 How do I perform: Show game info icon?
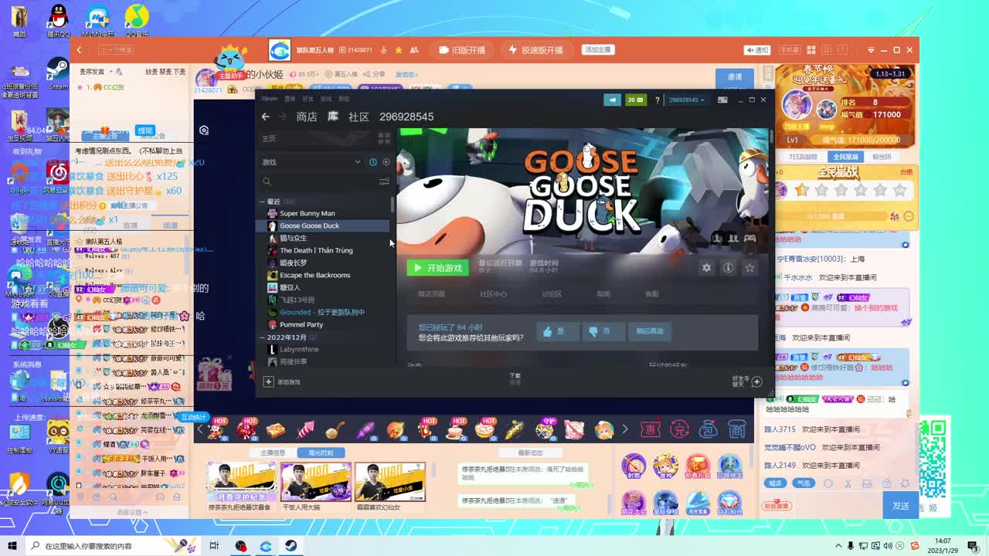point(728,268)
